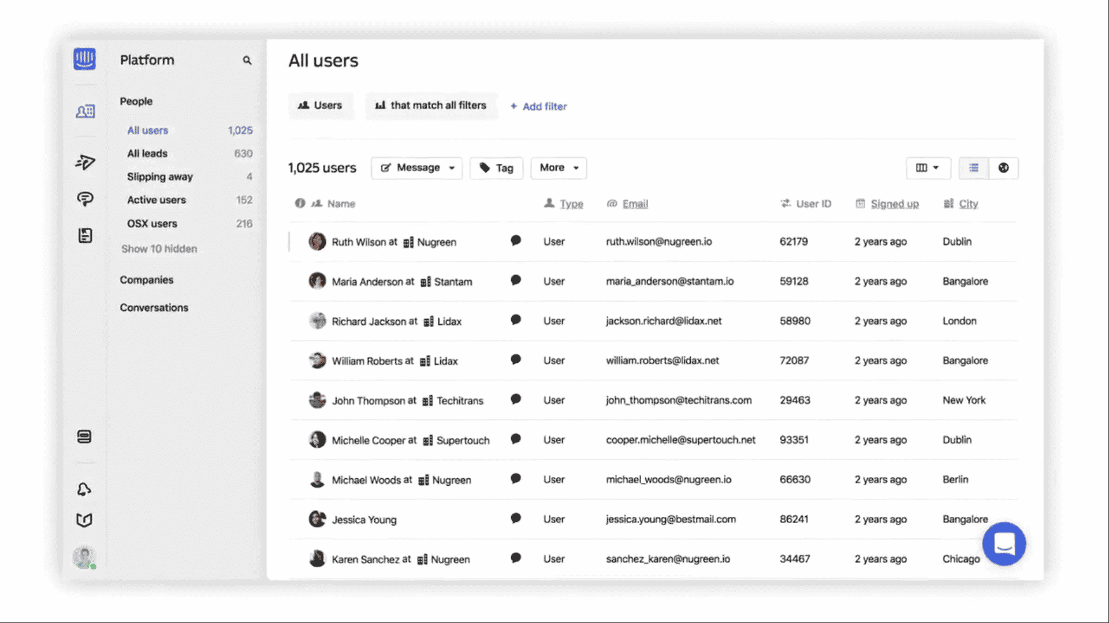Click email john_thompson@techitrans.com
The image size is (1109, 623).
tap(679, 400)
